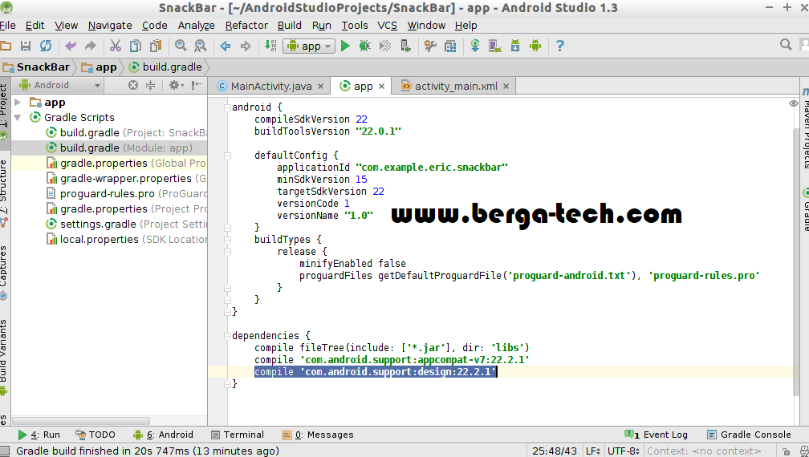The width and height of the screenshot is (809, 457).
Task: Click the Make Project icon
Action: (271, 46)
